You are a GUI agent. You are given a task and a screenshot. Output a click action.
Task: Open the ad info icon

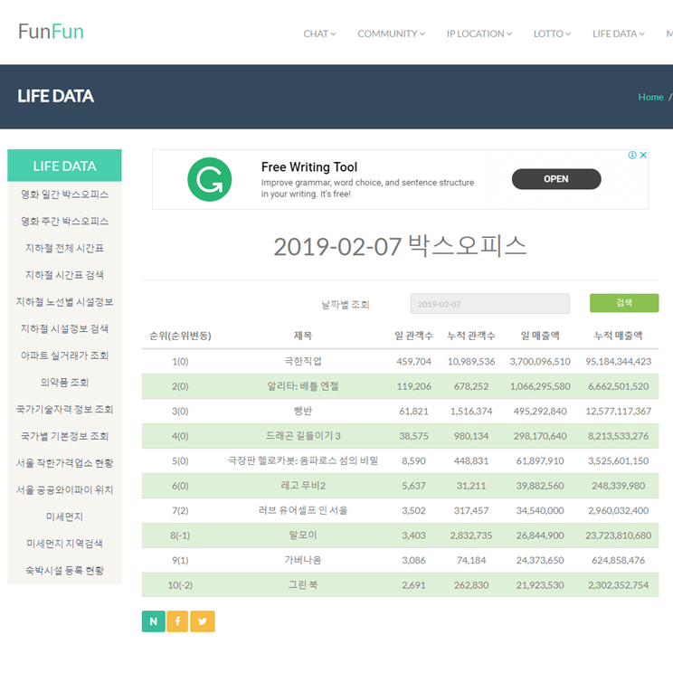[632, 155]
